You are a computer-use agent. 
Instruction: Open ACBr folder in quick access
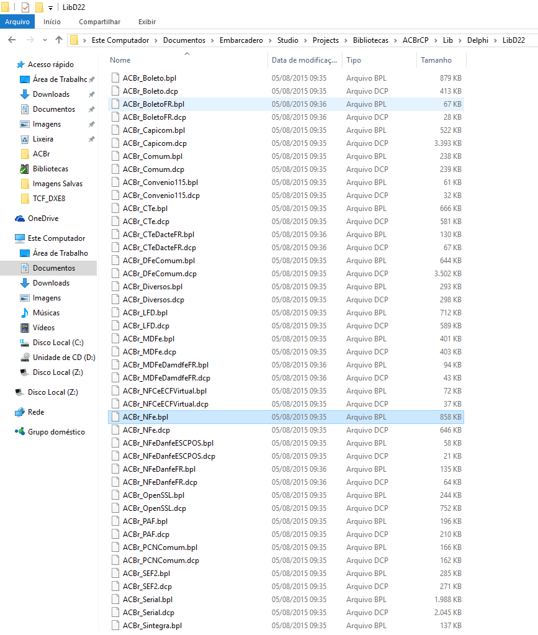(x=42, y=154)
